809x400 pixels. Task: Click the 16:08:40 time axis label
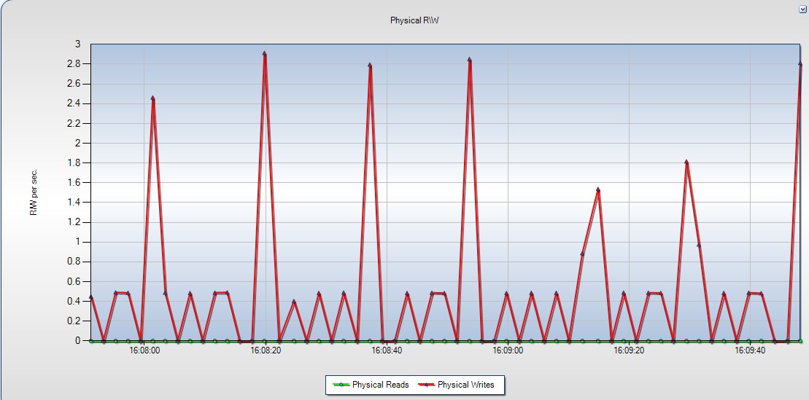[x=387, y=350]
